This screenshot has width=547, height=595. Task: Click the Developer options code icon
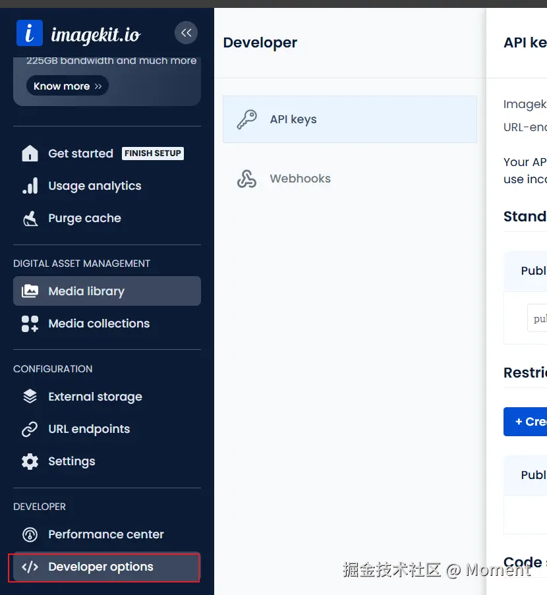tap(30, 567)
